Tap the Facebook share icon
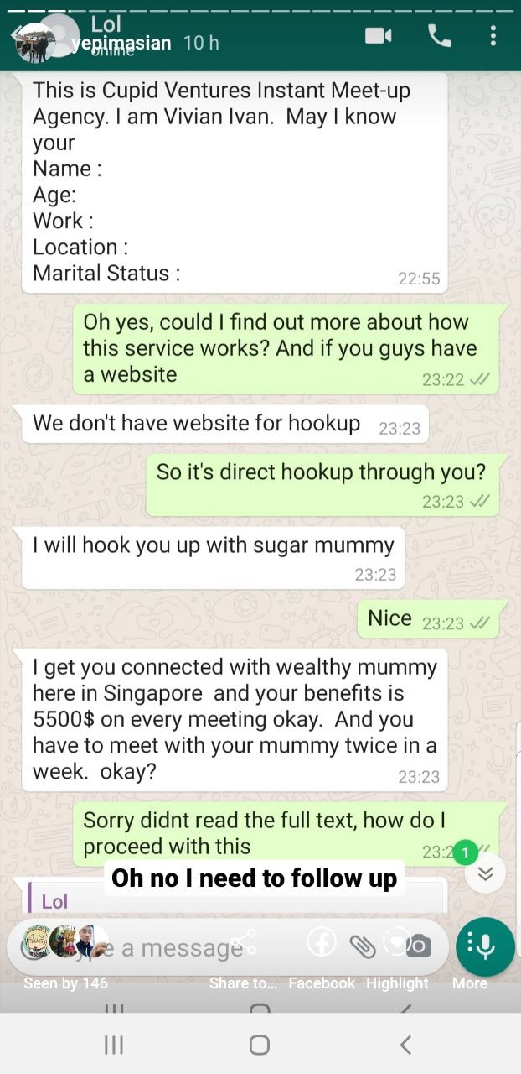 coord(322,942)
